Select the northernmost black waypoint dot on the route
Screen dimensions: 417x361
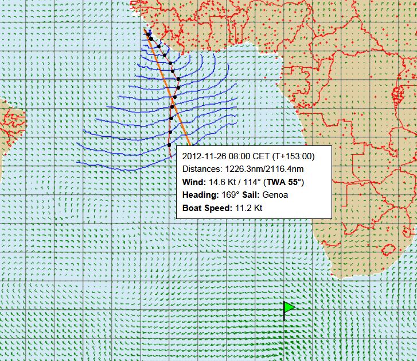click(x=149, y=36)
